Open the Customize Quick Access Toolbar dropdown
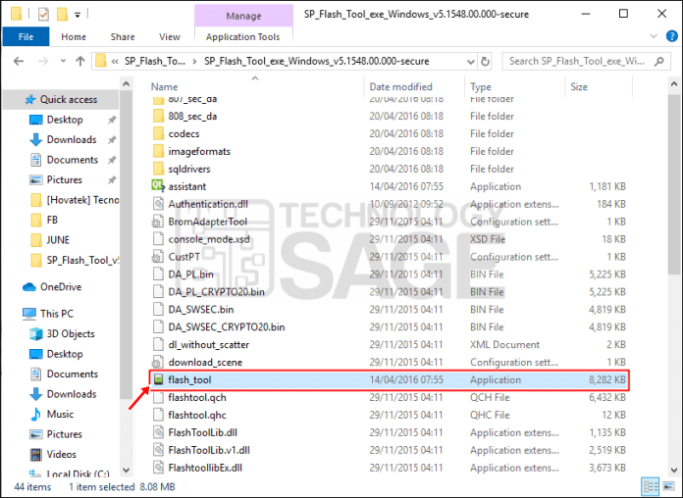This screenshot has width=683, height=498. (78, 15)
